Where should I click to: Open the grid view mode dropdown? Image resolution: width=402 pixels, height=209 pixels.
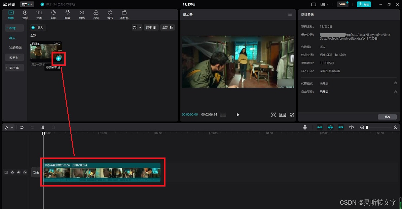[x=137, y=27]
